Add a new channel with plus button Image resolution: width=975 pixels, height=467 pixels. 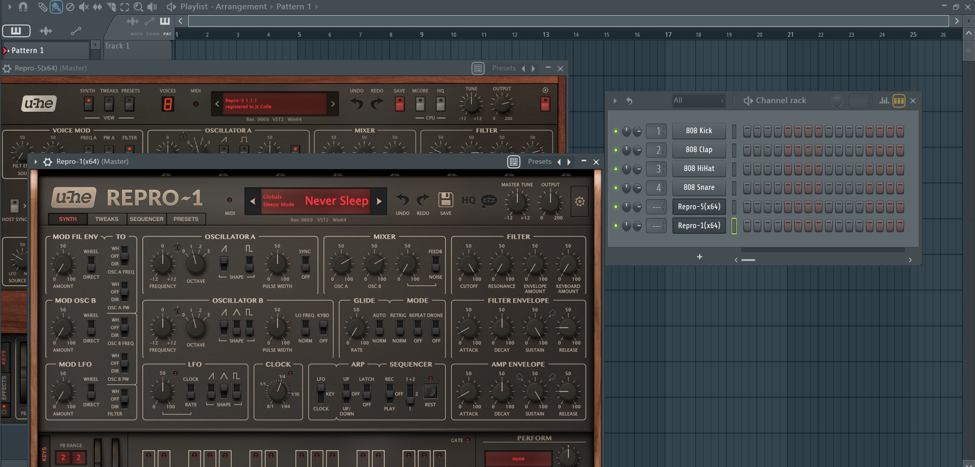pos(699,257)
